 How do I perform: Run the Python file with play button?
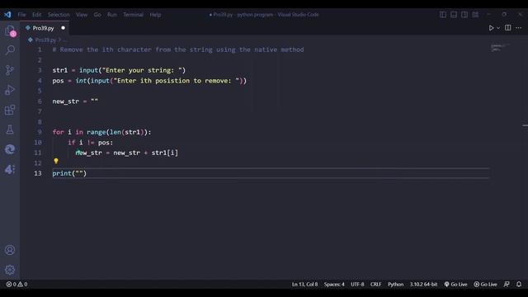pyautogui.click(x=491, y=28)
